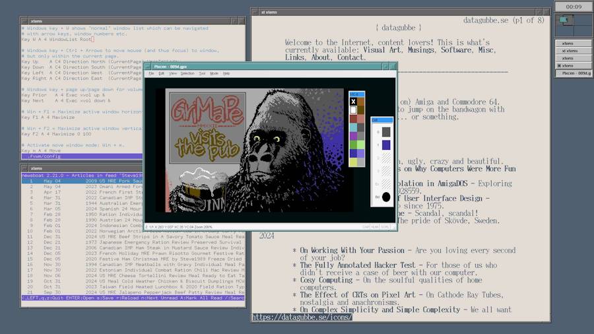Image resolution: width=594 pixels, height=334 pixels.
Task: Follow the Links link on datagubbe
Action: click(294, 57)
